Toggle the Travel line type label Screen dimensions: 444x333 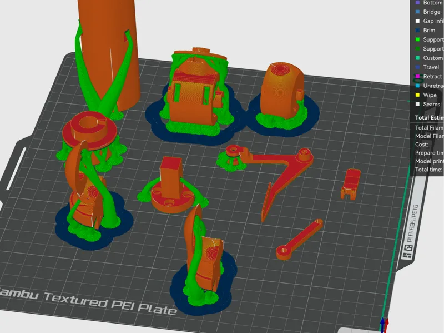coord(431,67)
